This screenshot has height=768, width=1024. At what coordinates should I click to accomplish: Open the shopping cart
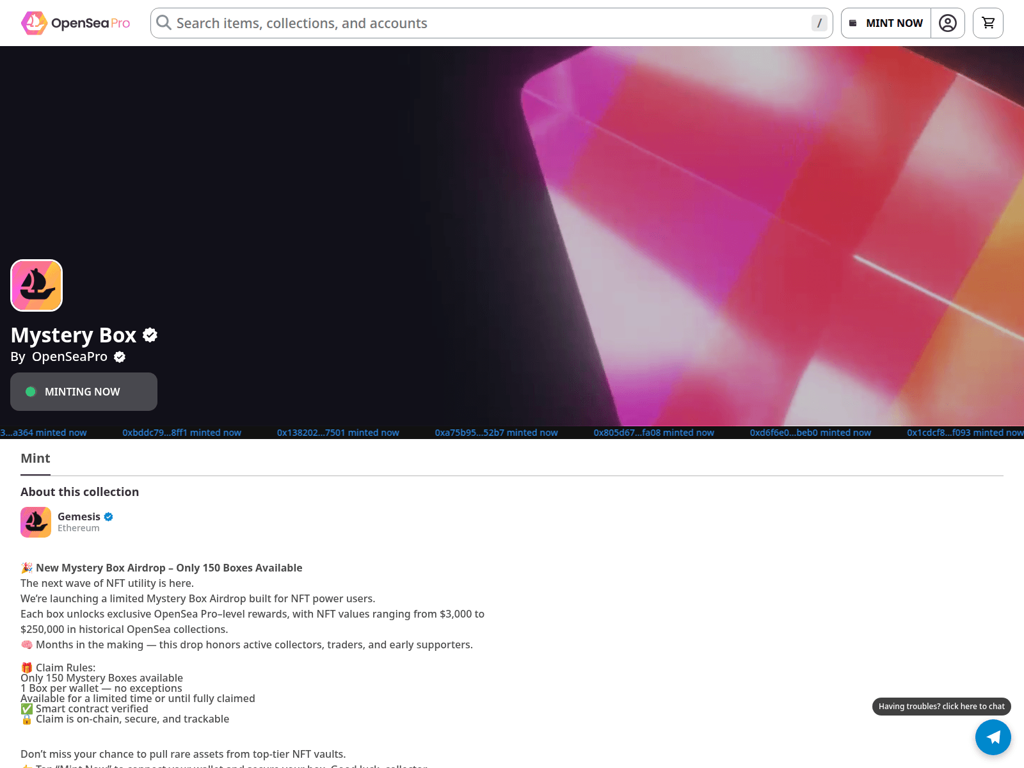pos(988,23)
